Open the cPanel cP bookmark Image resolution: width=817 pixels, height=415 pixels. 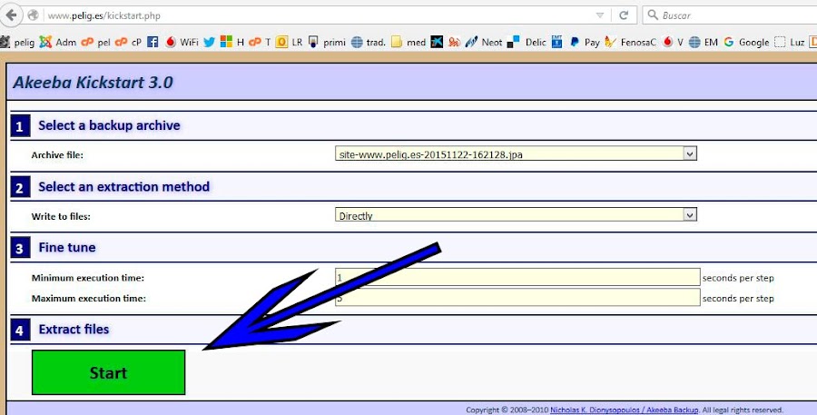coord(128,43)
